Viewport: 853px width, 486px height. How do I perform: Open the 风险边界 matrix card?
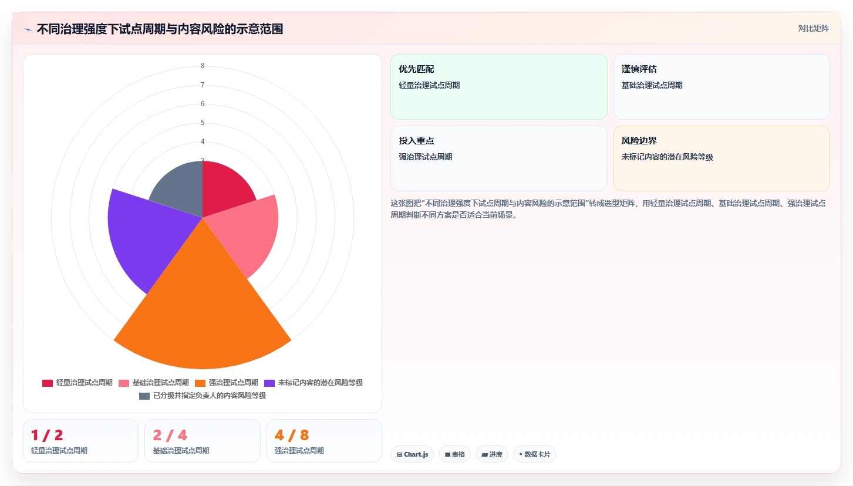click(x=721, y=158)
